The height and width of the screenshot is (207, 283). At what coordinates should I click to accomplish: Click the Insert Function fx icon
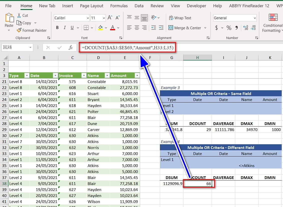(x=71, y=47)
